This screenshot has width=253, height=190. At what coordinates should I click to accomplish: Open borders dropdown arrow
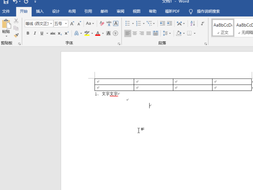(194, 33)
